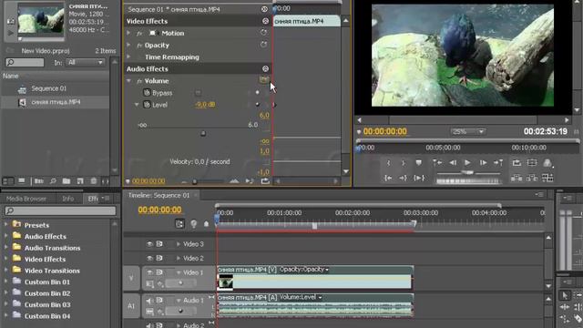Switch to the Info tab
The width and height of the screenshot is (583, 328).
68,199
